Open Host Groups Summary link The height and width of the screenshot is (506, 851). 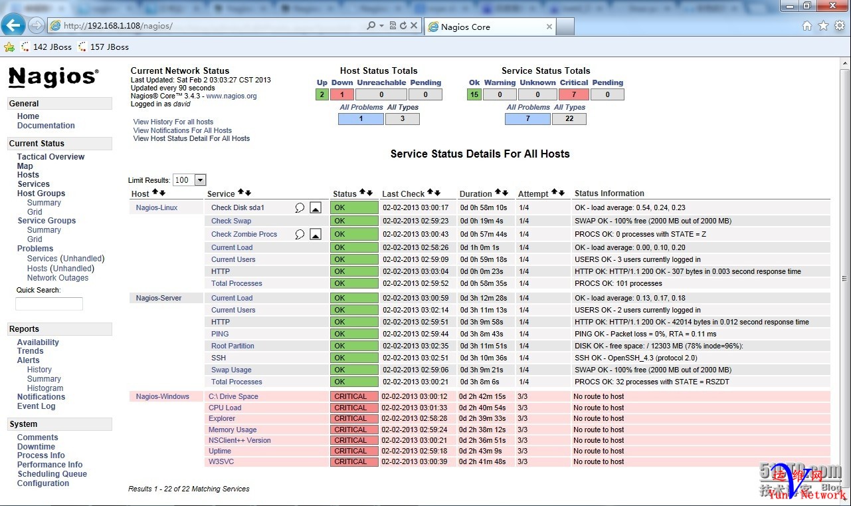pyautogui.click(x=45, y=203)
